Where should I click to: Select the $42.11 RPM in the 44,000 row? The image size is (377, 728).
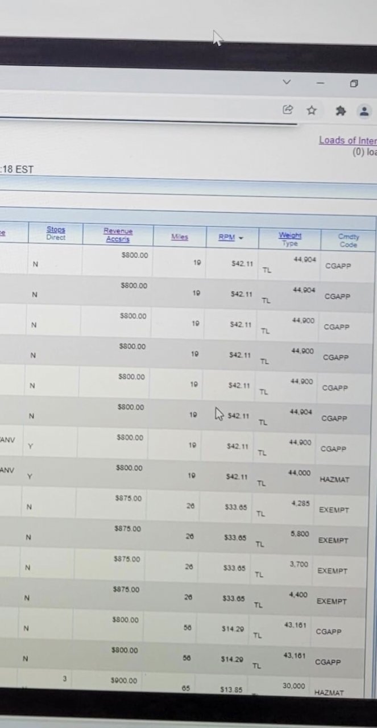tap(237, 476)
